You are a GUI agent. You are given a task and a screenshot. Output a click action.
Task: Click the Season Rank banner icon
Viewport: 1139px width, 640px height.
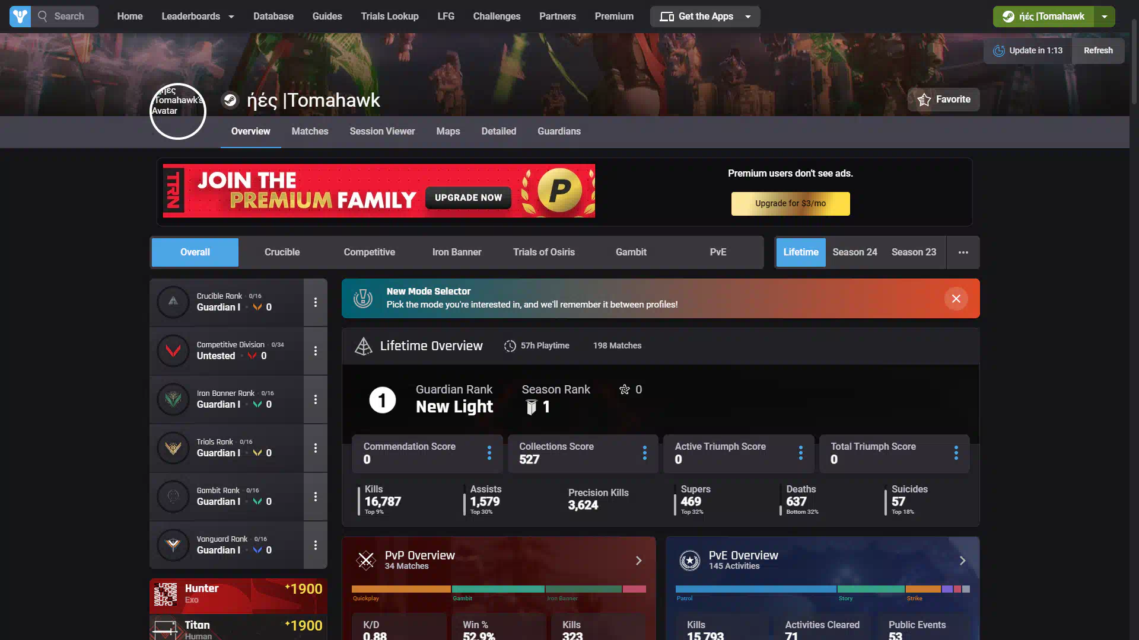(x=532, y=407)
